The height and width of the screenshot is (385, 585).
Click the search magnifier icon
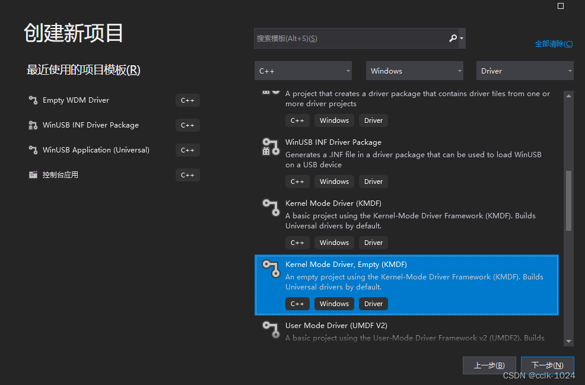(x=453, y=38)
